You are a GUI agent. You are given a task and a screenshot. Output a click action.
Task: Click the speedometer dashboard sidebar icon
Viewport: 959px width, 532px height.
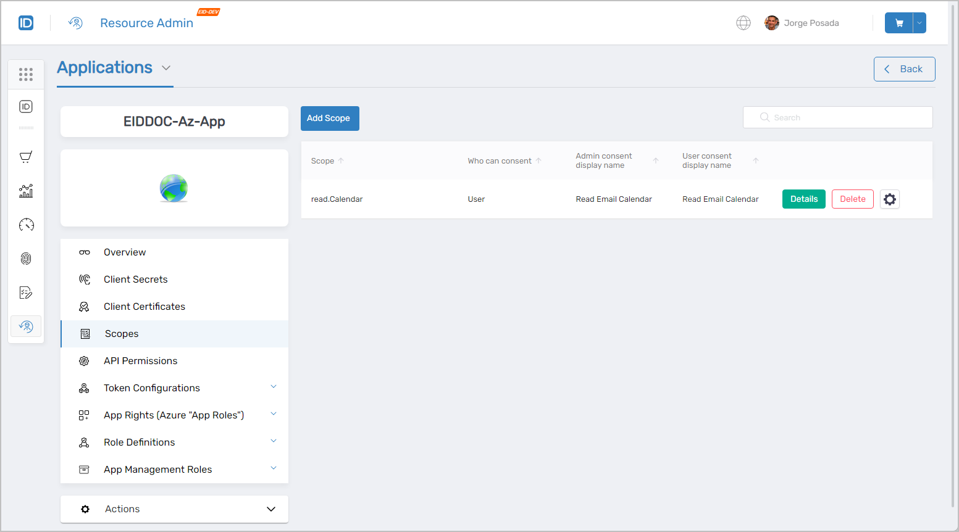tap(26, 225)
